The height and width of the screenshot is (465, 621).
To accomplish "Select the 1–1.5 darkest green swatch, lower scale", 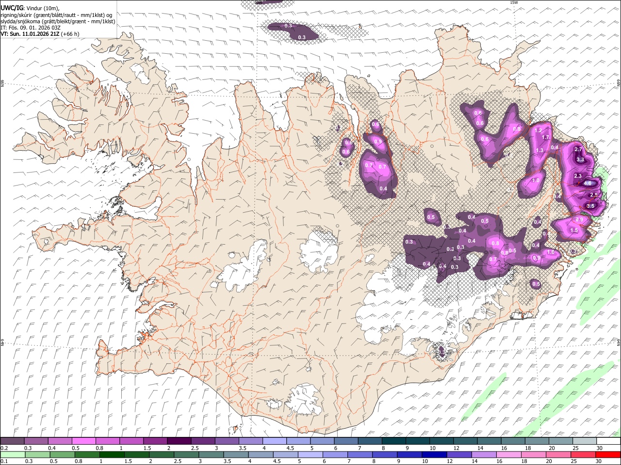I will (x=112, y=454).
